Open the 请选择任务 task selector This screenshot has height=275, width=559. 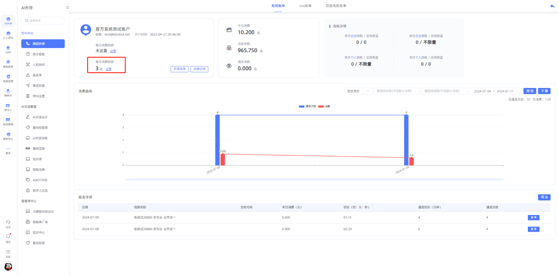pyautogui.click(x=397, y=91)
